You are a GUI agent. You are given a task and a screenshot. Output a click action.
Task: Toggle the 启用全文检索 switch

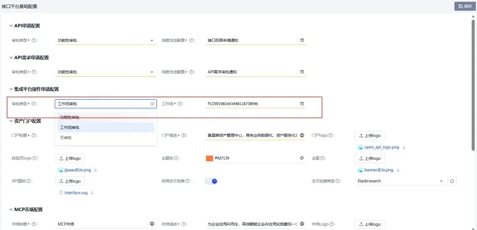[x=212, y=181]
